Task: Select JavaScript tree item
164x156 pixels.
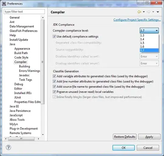Action: click(x=16, y=115)
